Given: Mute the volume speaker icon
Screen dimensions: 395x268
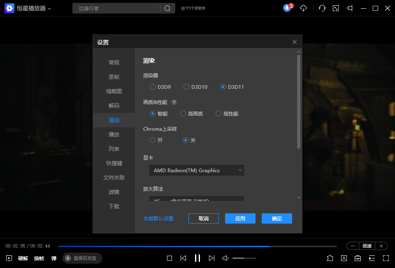Looking at the screenshot, I should click(225, 258).
